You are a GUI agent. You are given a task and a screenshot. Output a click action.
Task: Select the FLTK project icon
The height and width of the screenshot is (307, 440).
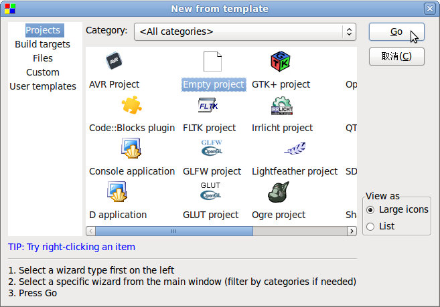(208, 105)
